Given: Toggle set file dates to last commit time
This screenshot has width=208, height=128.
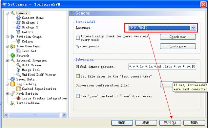Looking at the screenshot, I should coord(78,76).
